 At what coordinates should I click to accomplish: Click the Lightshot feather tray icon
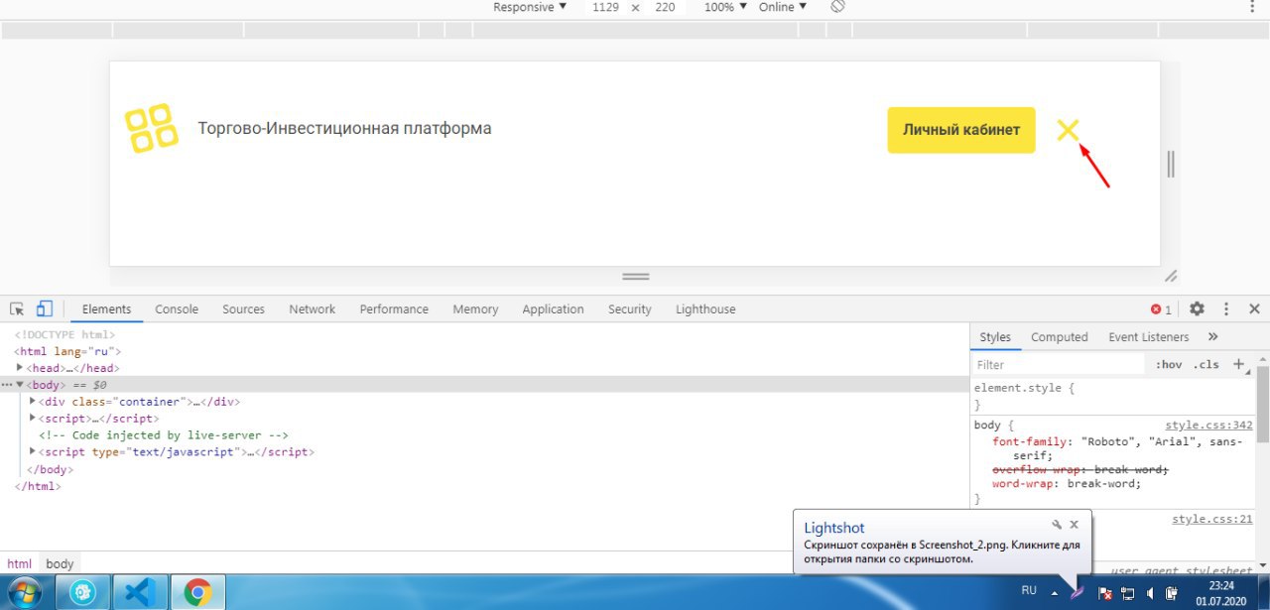[1078, 593]
